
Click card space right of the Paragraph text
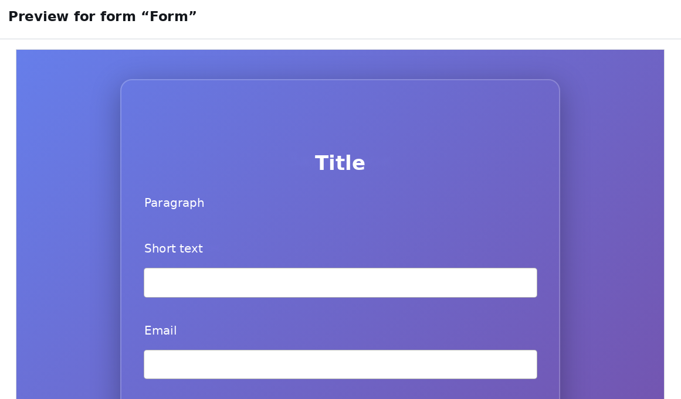coord(371,203)
